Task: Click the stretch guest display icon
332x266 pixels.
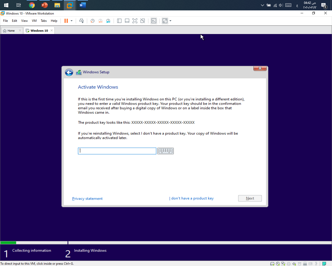Action: point(165,21)
